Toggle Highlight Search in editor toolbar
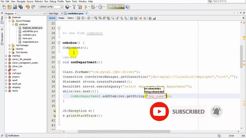The width and height of the screenshot is (246, 138). [x=108, y=18]
